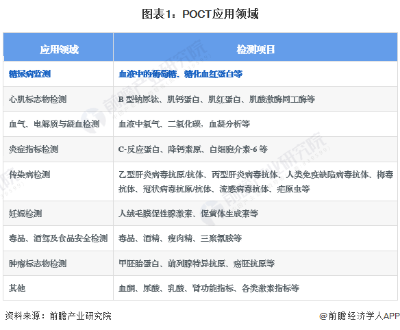Click the cell starting with B型钠尿肽
The height and width of the screenshot is (330, 400).
click(255, 99)
